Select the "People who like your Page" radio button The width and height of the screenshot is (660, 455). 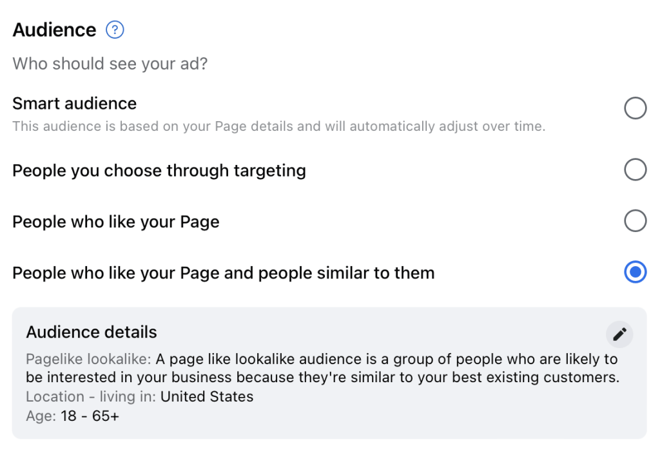[x=635, y=221]
